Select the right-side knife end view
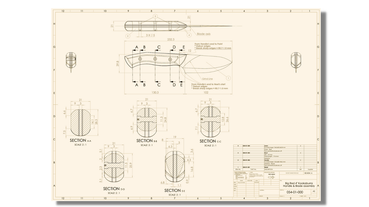The height and width of the screenshot is (207, 369). 296,61
